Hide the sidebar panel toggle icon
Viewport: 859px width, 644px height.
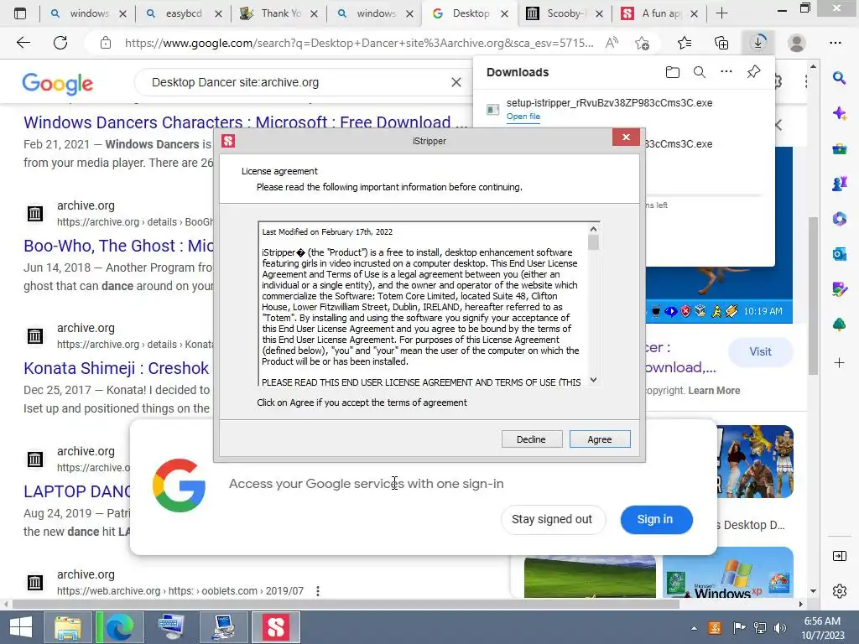tap(839, 556)
